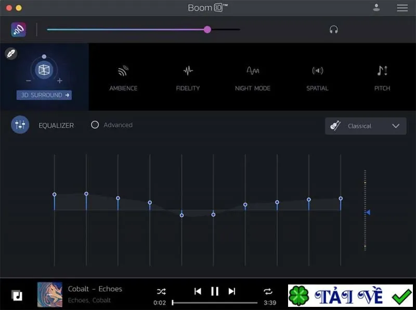Click the Echoes album art thumbnail
The width and height of the screenshot is (416, 310).
tap(50, 294)
